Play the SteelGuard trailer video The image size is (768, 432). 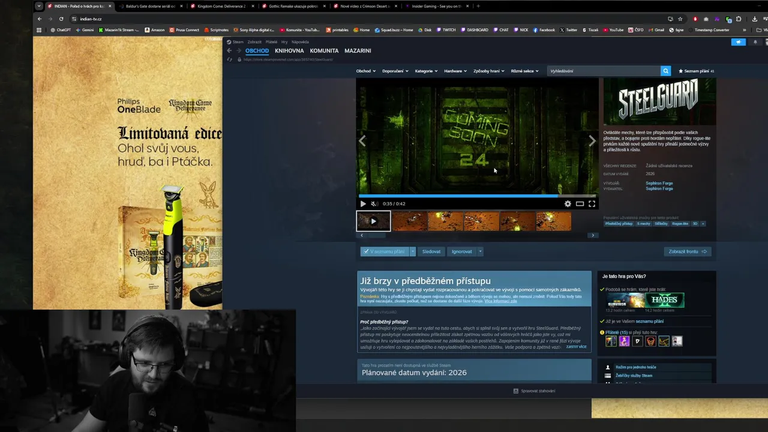point(363,204)
